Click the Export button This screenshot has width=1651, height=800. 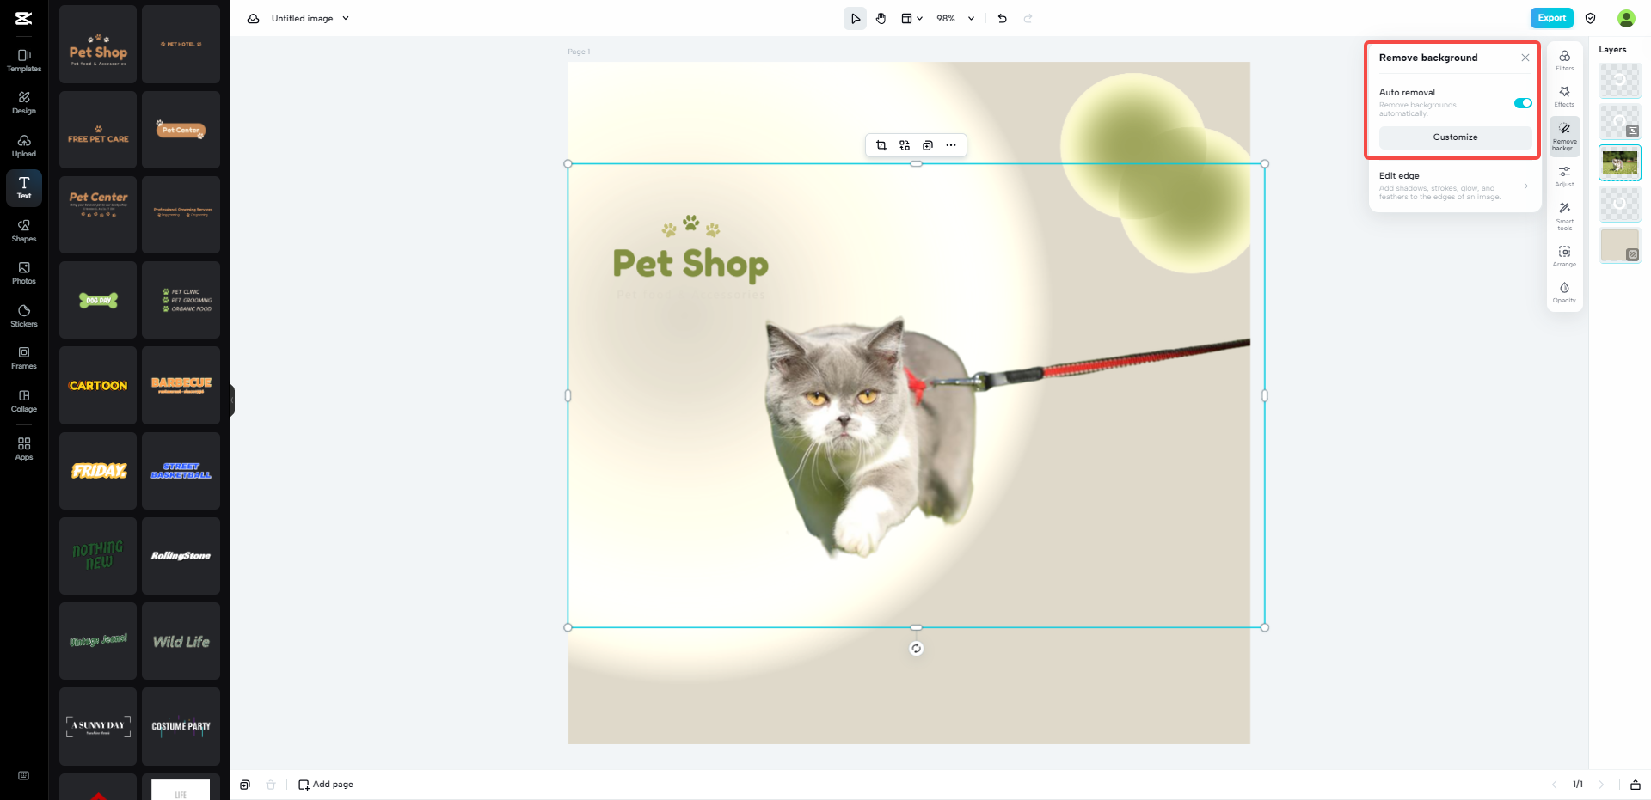pos(1552,18)
